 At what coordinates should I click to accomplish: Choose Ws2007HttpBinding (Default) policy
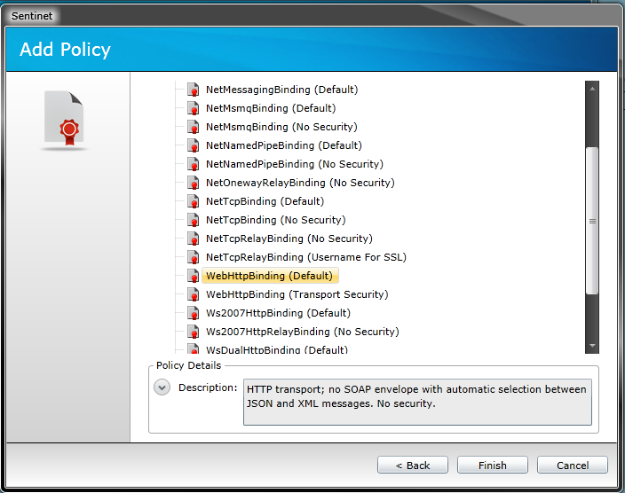278,313
